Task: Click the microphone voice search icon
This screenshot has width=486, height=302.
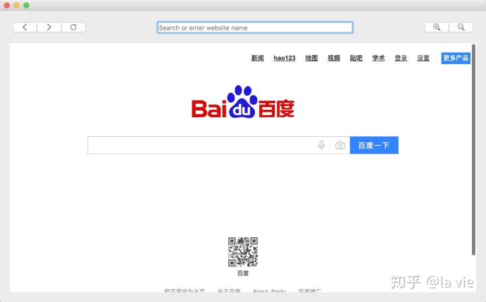Action: pos(321,145)
